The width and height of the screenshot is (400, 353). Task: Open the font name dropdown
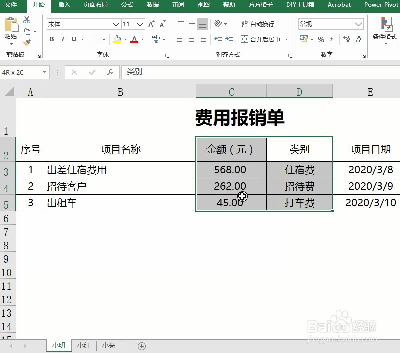coord(116,24)
